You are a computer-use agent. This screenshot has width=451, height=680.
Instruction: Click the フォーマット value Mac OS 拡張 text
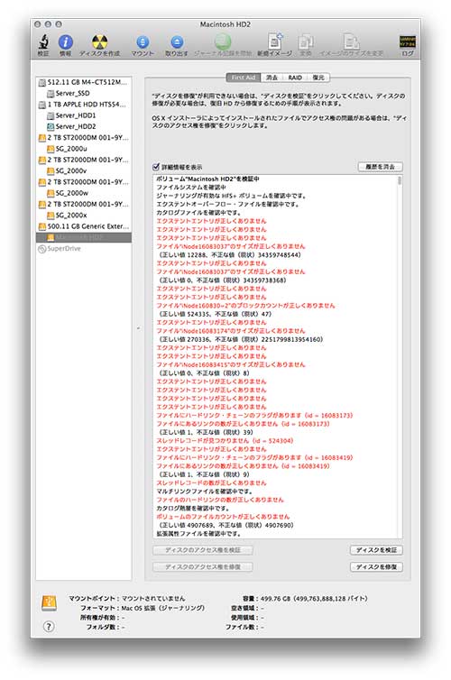[x=162, y=608]
